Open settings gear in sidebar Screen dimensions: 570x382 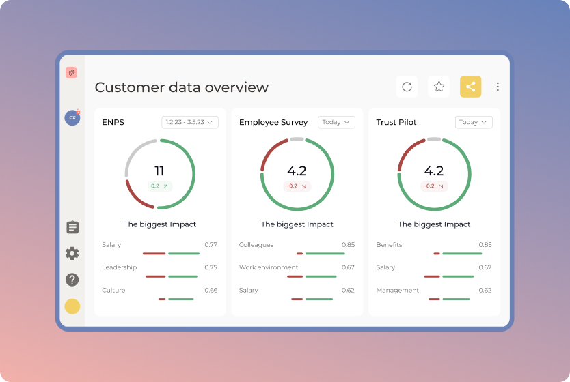[72, 253]
